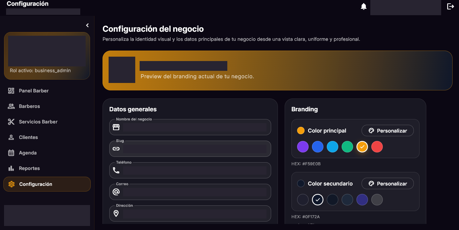Click Personalizar for Color secundario

[x=388, y=183]
